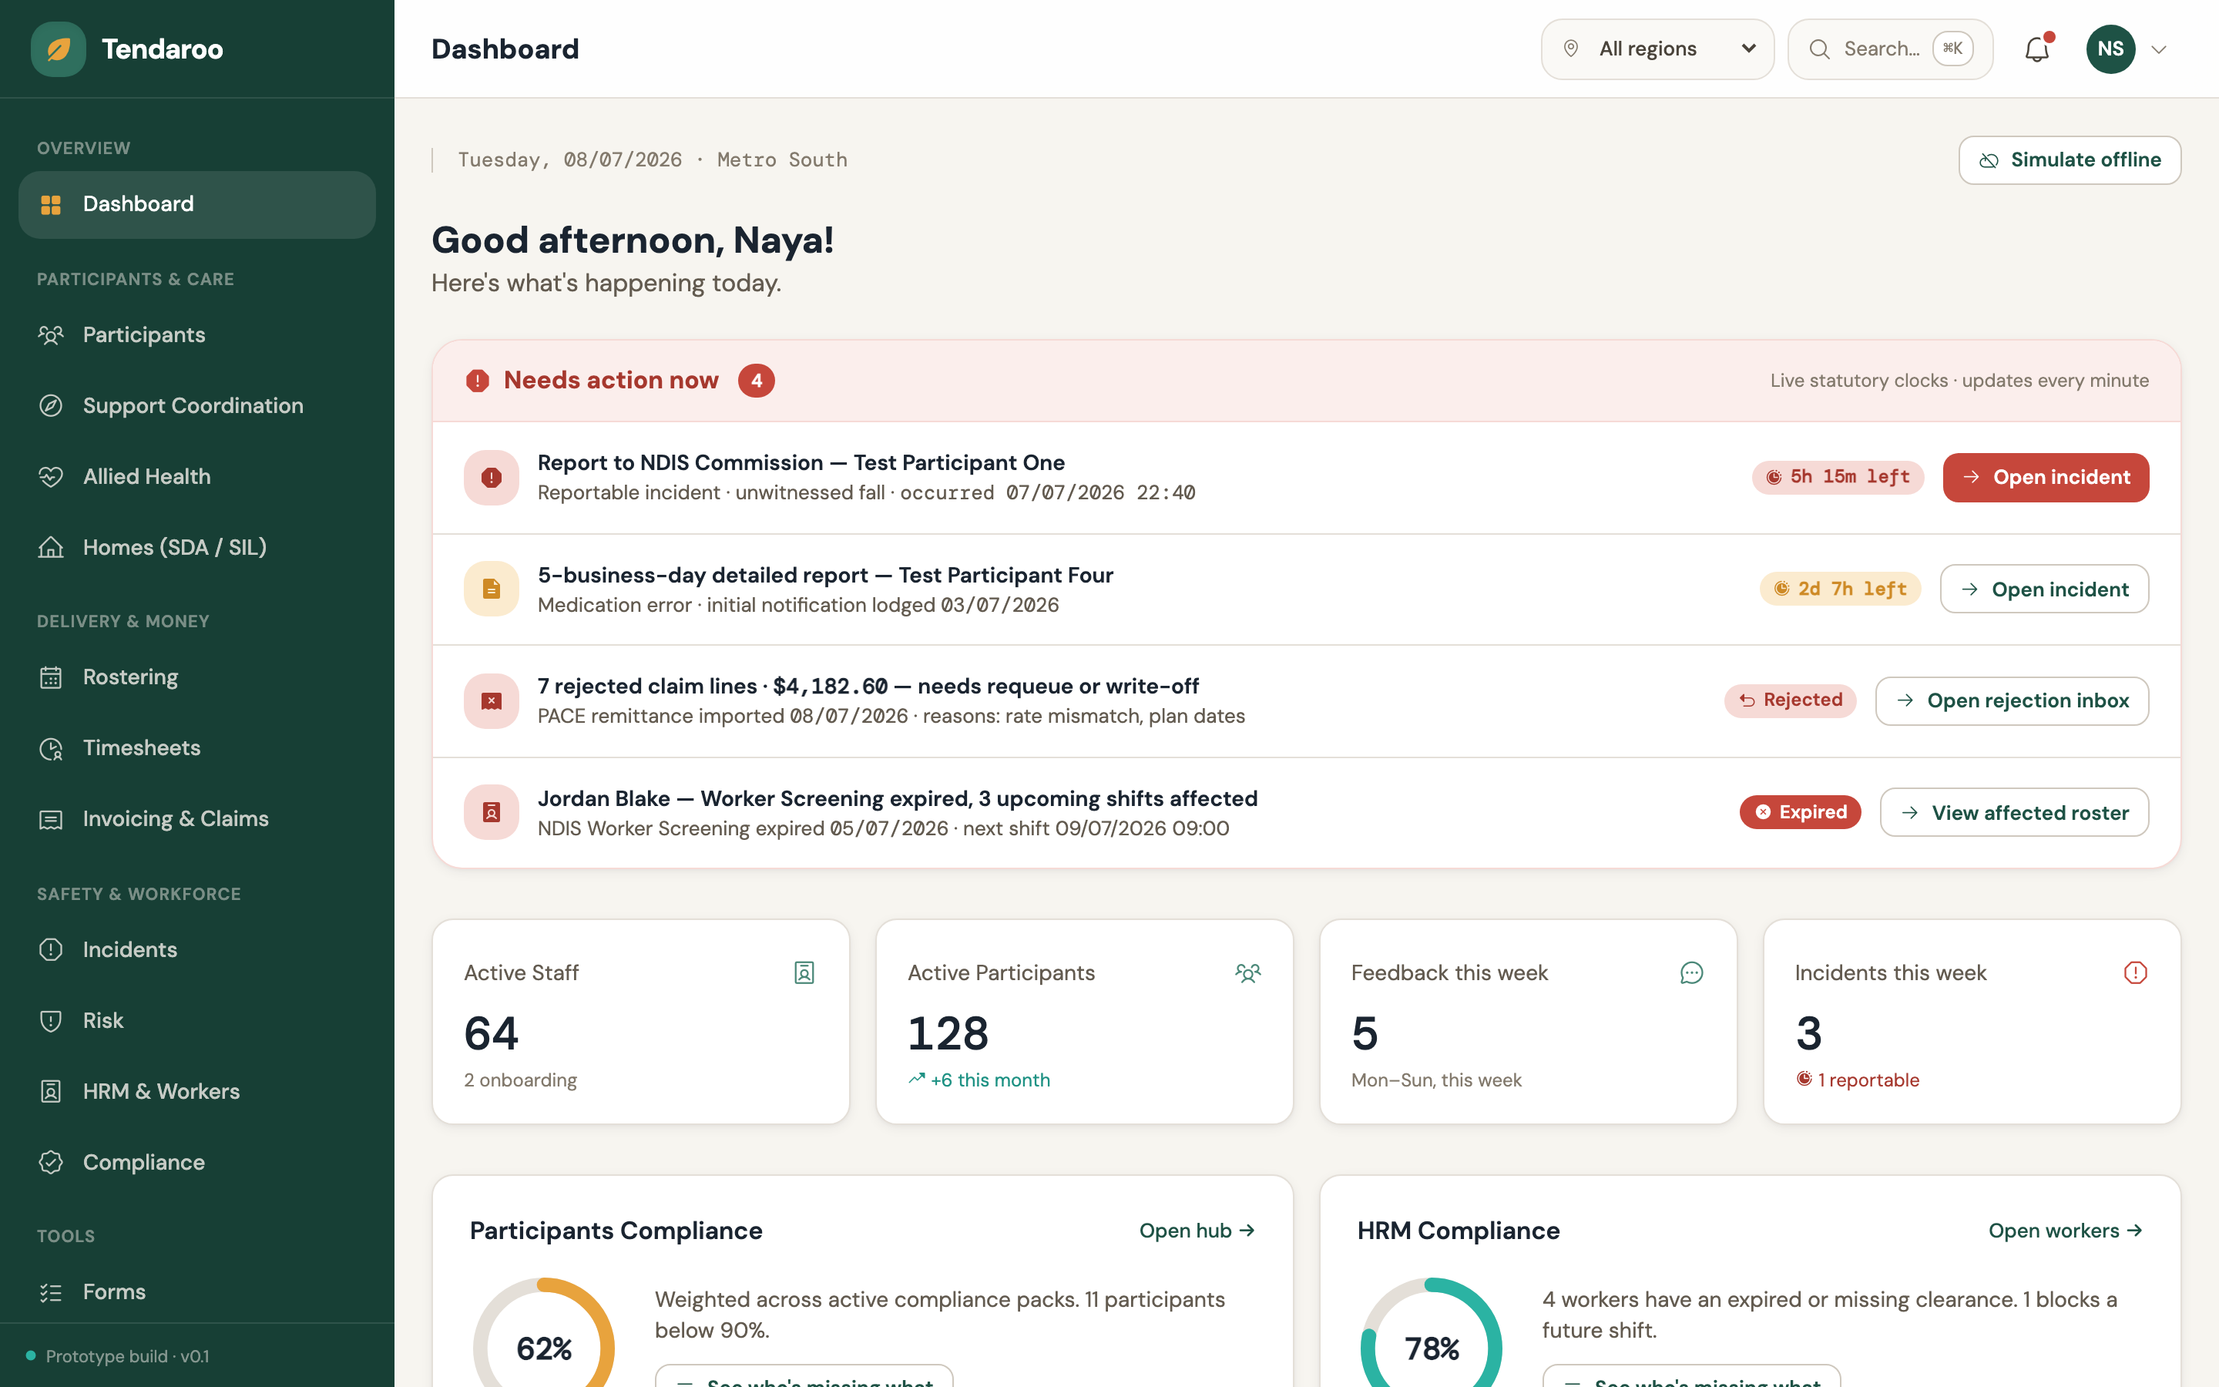This screenshot has width=2219, height=1387.
Task: Click the Feedback this week chat icon
Action: click(1692, 973)
